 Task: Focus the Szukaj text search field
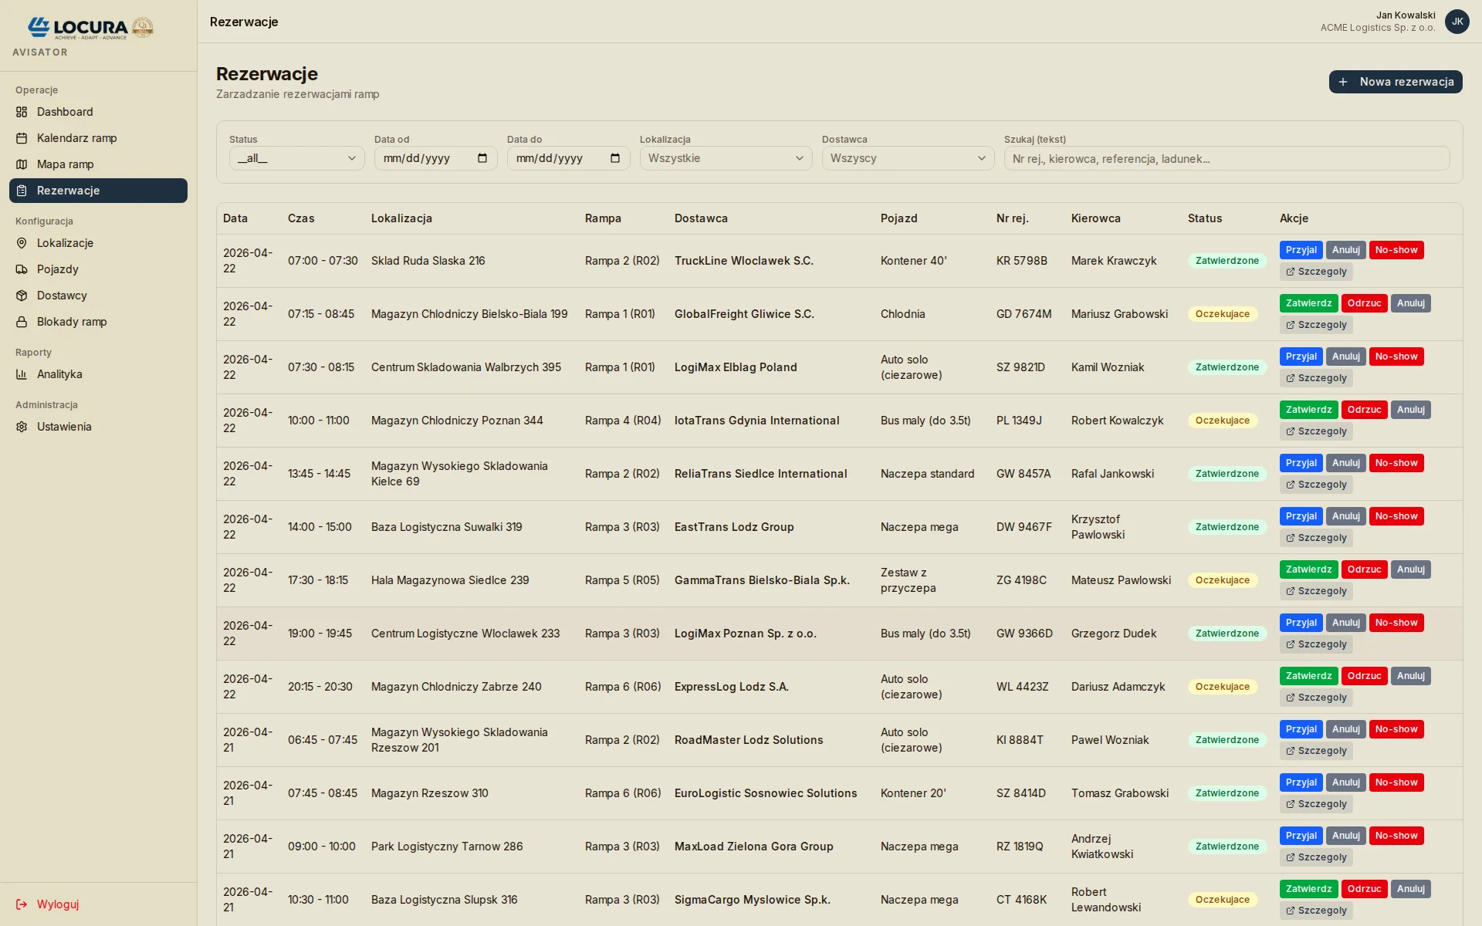pyautogui.click(x=1227, y=158)
